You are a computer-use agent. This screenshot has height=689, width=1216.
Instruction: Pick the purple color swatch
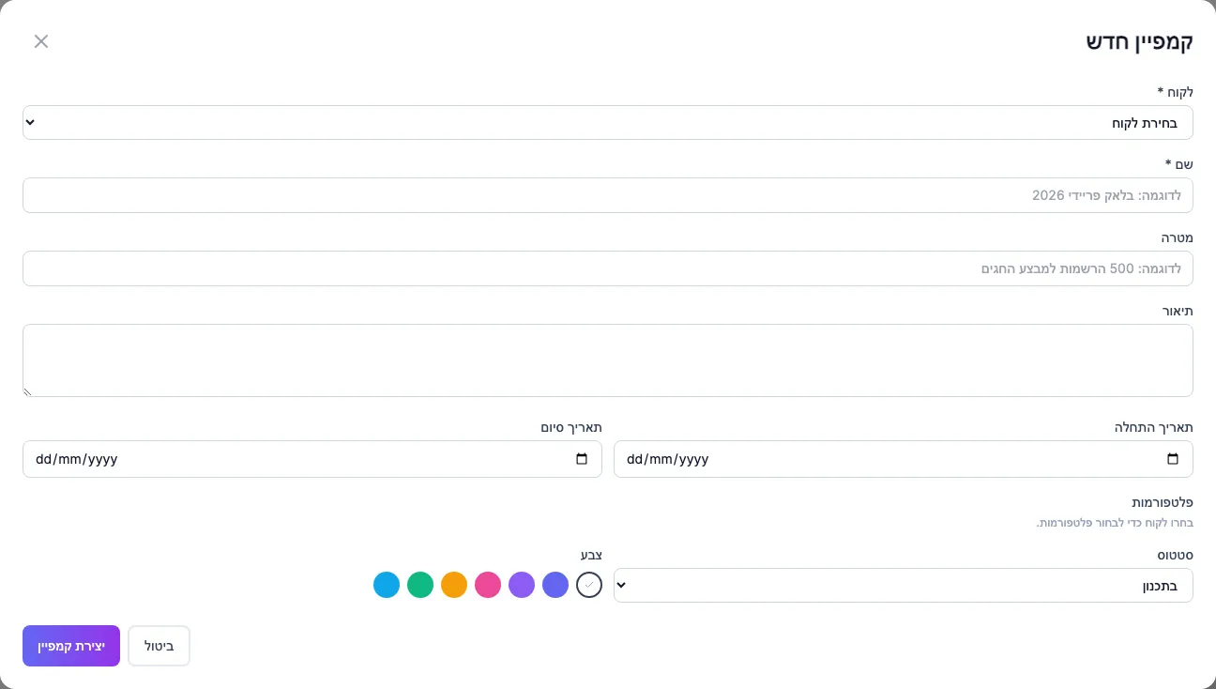click(x=522, y=585)
